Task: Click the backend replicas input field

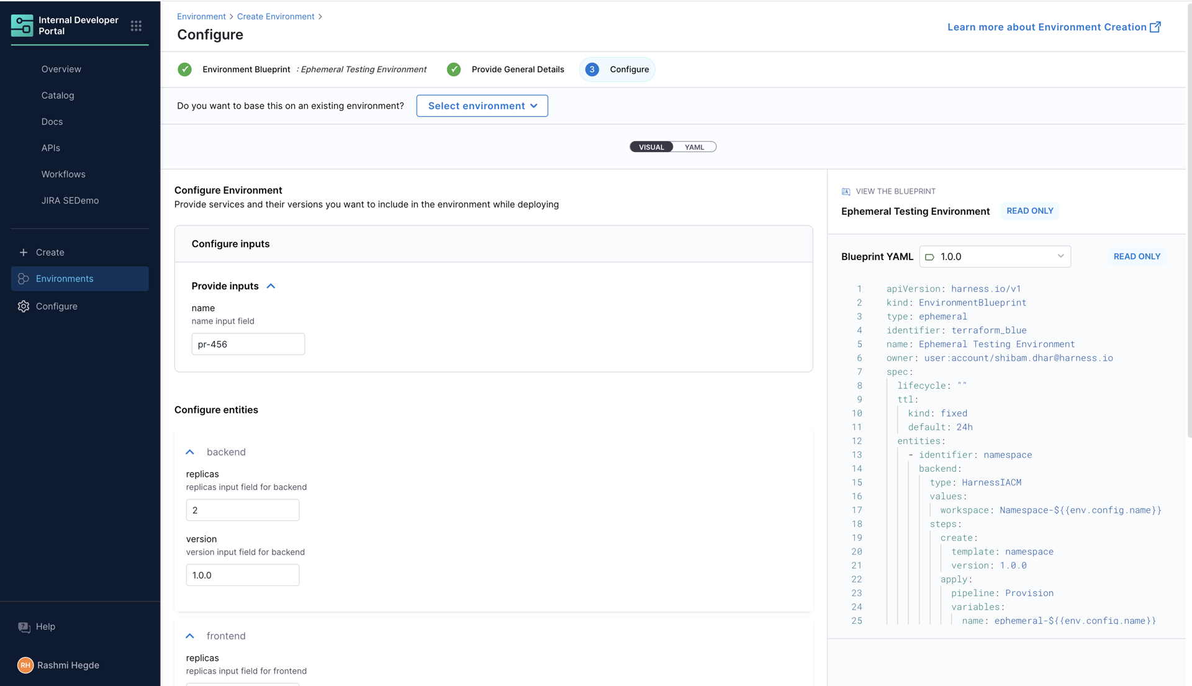Action: click(x=242, y=510)
